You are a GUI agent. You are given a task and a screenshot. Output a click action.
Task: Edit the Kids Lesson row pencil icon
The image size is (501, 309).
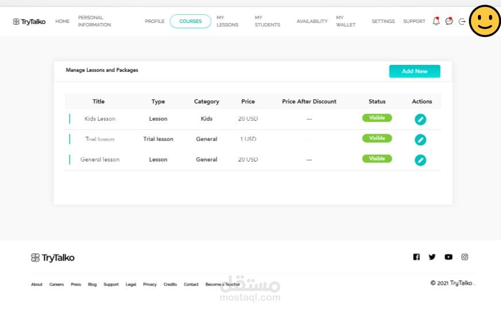421,119
